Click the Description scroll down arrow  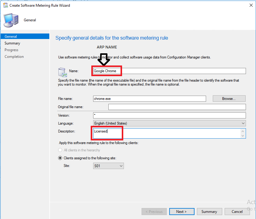pos(243,136)
